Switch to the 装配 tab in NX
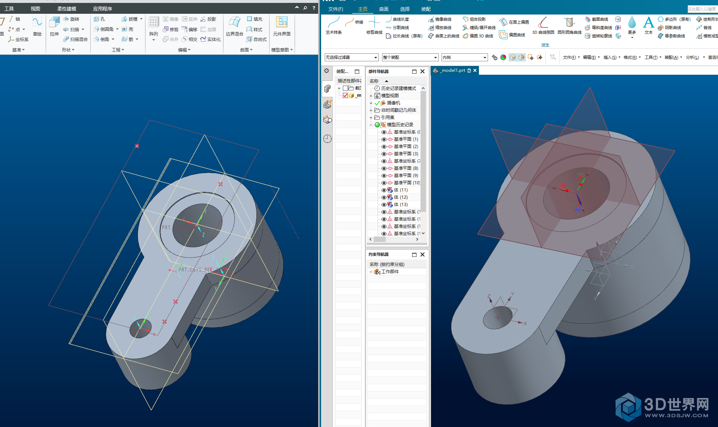The width and height of the screenshot is (718, 427). point(426,9)
